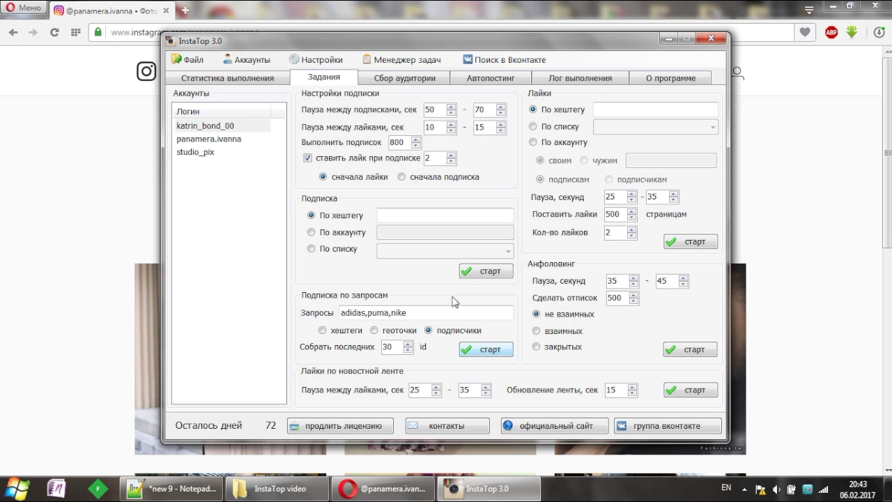Switch to Сбор аудитории tab

[x=404, y=78]
